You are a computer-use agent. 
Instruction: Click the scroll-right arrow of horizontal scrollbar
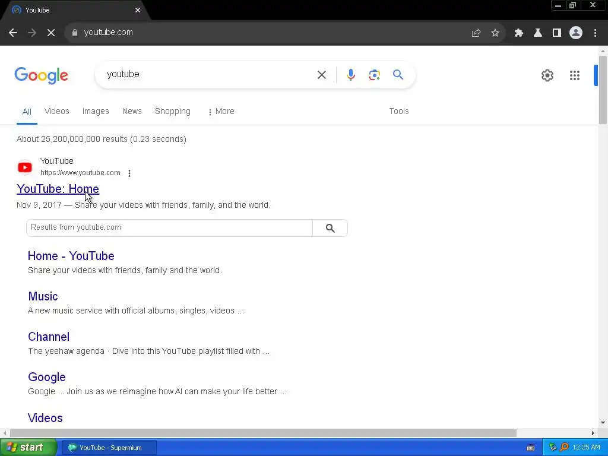[x=593, y=433]
